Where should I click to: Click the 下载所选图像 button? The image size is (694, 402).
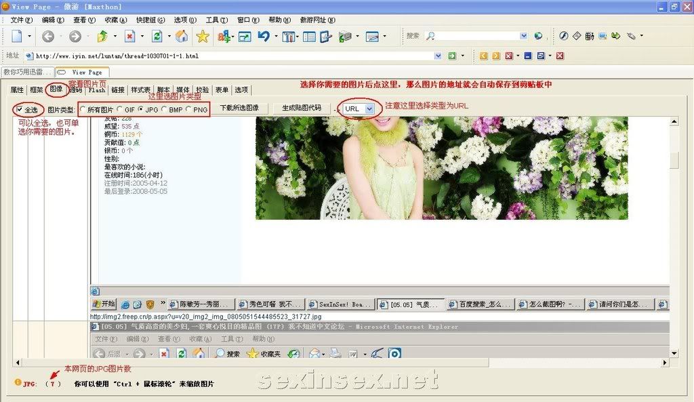[239, 108]
